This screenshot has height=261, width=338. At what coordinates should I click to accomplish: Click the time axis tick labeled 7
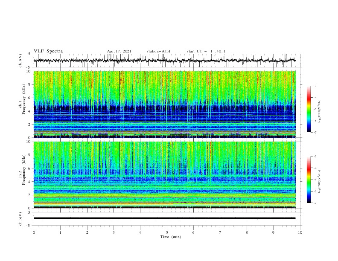pyautogui.click(x=220, y=232)
